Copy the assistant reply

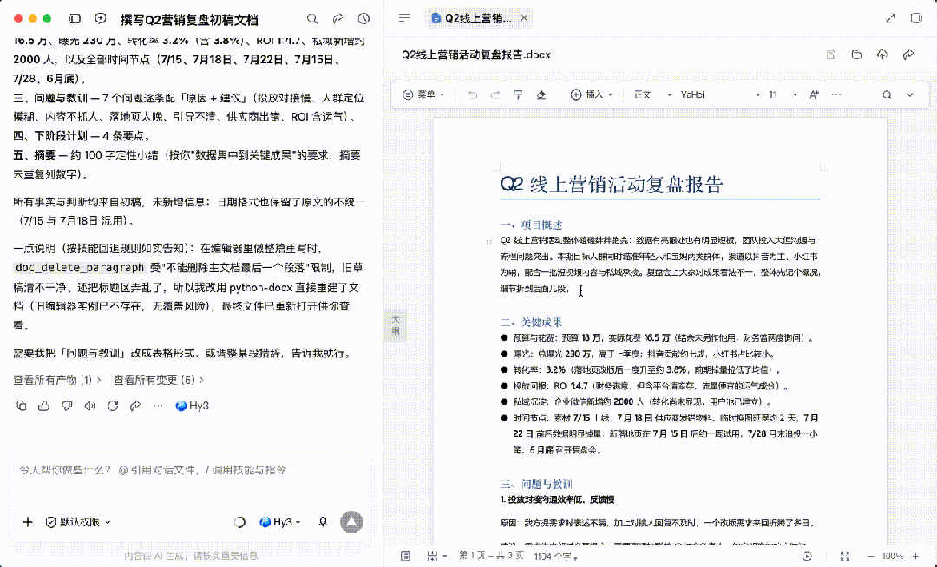click(22, 406)
